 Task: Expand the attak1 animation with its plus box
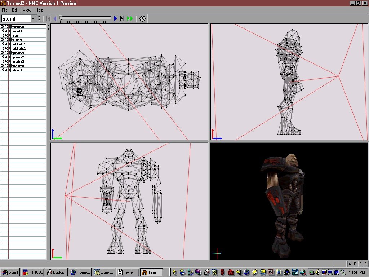click(x=10, y=44)
